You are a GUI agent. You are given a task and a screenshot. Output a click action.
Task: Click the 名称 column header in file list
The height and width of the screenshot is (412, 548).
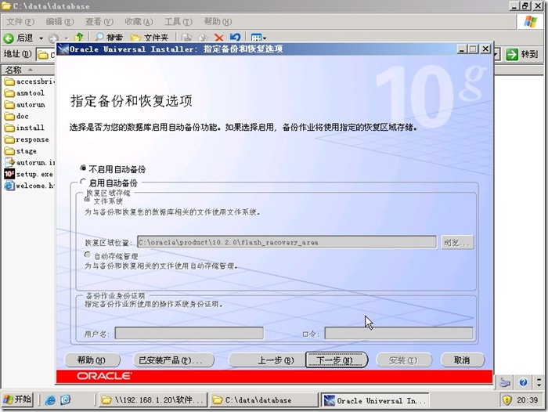(28, 70)
